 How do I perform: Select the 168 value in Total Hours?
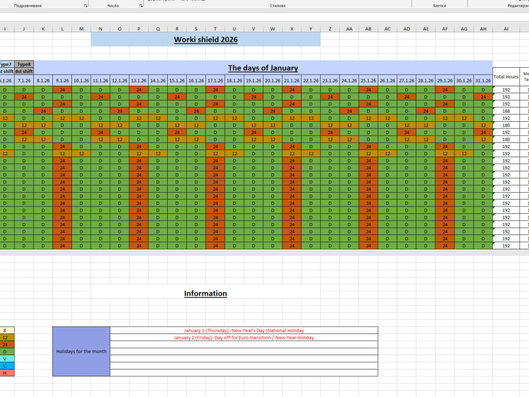click(506, 111)
